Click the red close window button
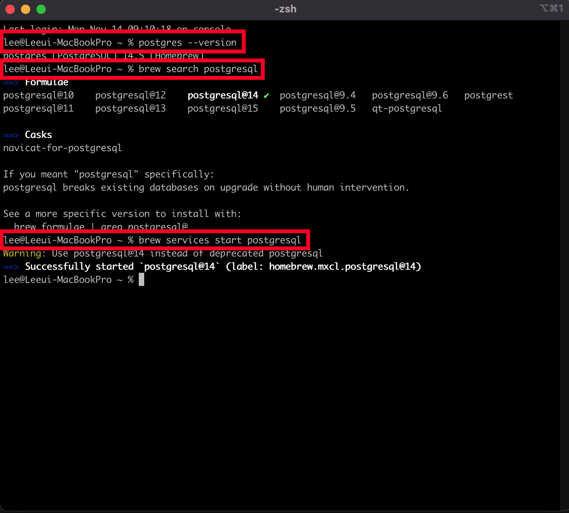The image size is (569, 513). click(10, 9)
